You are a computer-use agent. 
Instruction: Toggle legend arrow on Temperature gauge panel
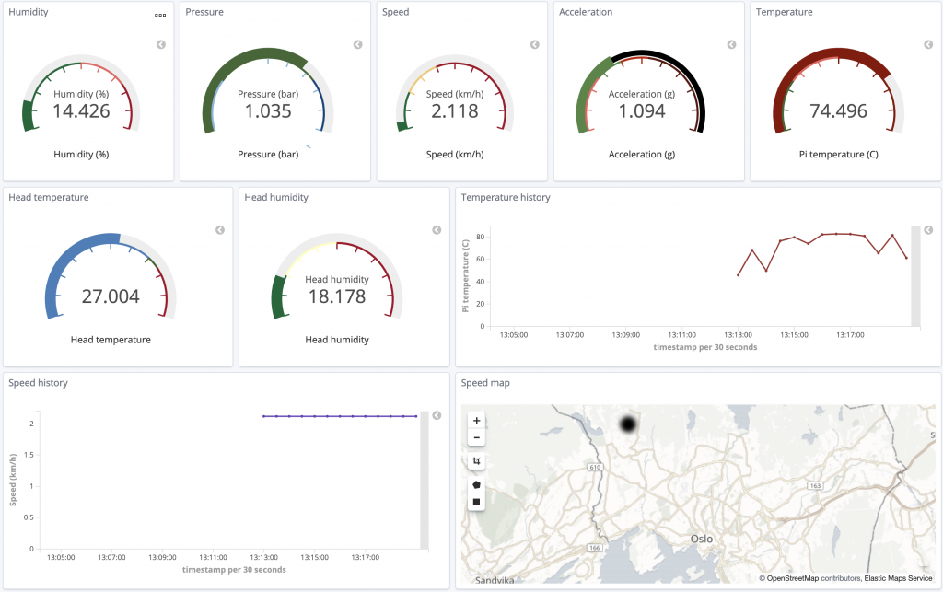(928, 44)
